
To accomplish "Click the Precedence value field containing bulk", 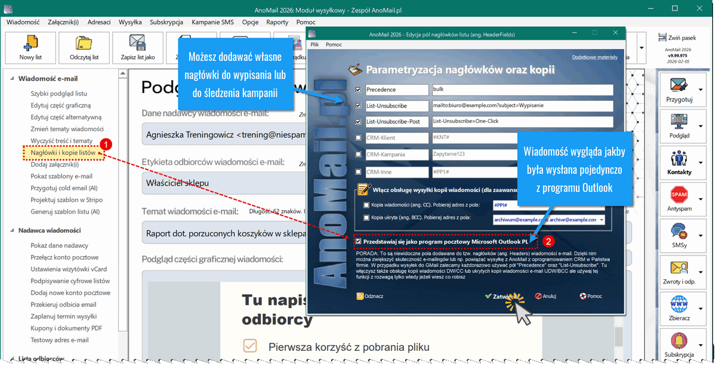I will [x=522, y=90].
